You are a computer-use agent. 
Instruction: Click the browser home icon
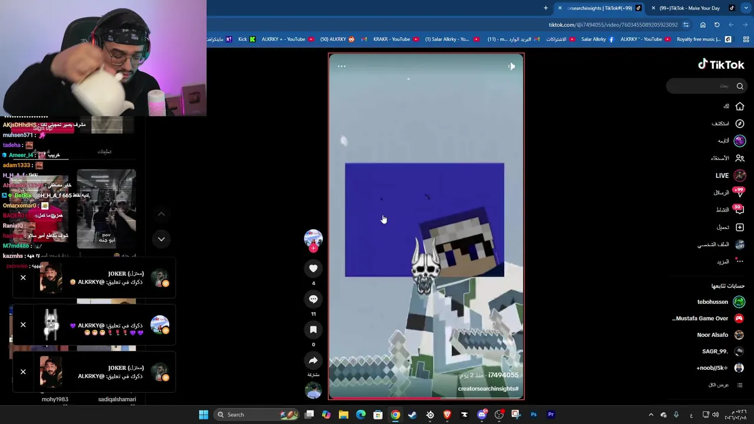click(703, 25)
